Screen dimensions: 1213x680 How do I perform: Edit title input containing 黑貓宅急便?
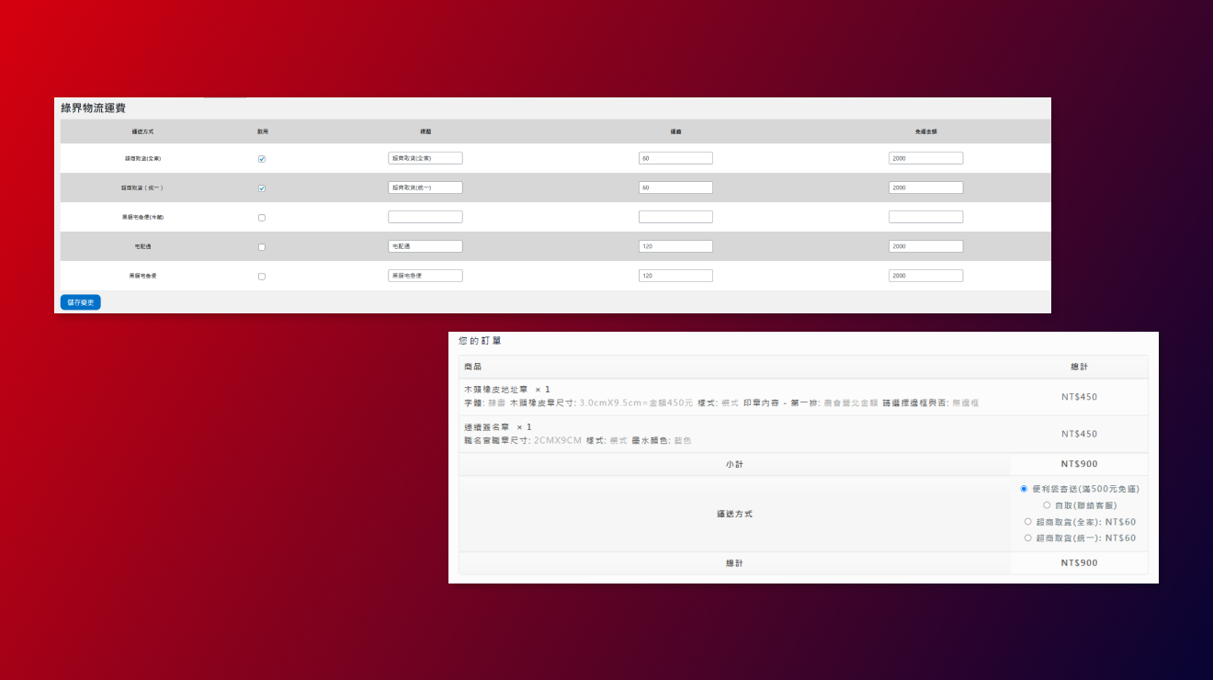point(425,276)
